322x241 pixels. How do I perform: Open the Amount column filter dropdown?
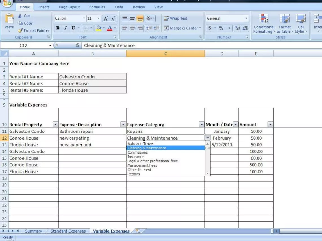(271, 124)
